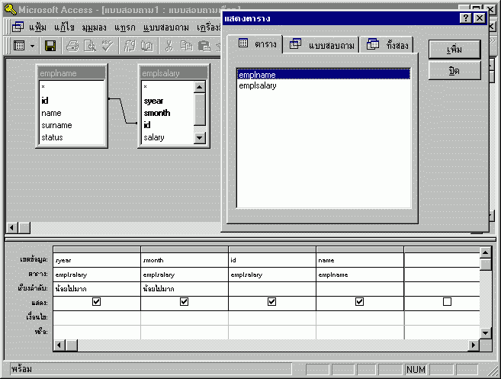501x379 pixels.
Task: Click the Print Preview icon
Action: (89, 46)
